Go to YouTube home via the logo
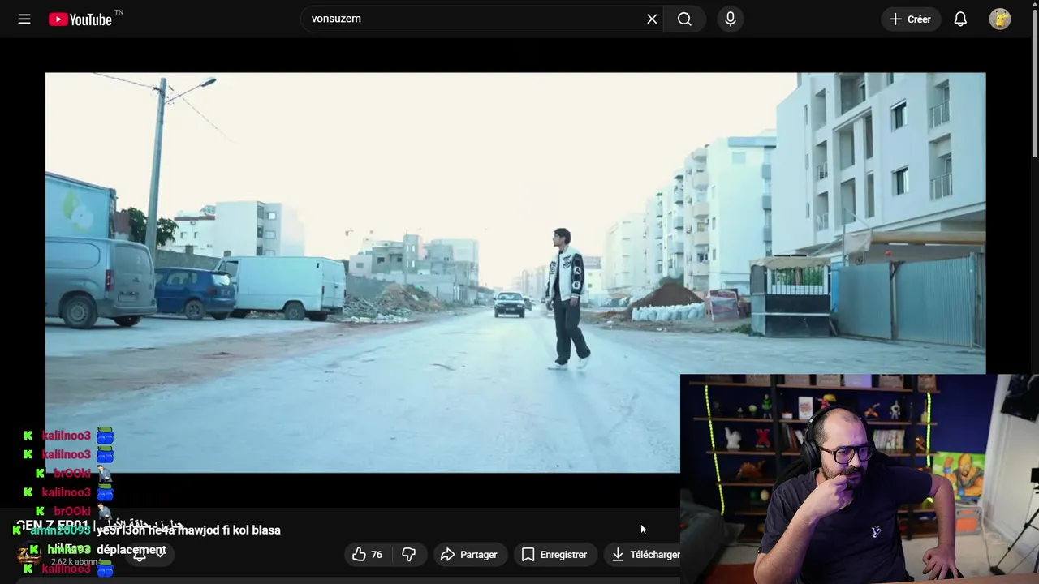Viewport: 1039px width, 584px height. (x=80, y=19)
